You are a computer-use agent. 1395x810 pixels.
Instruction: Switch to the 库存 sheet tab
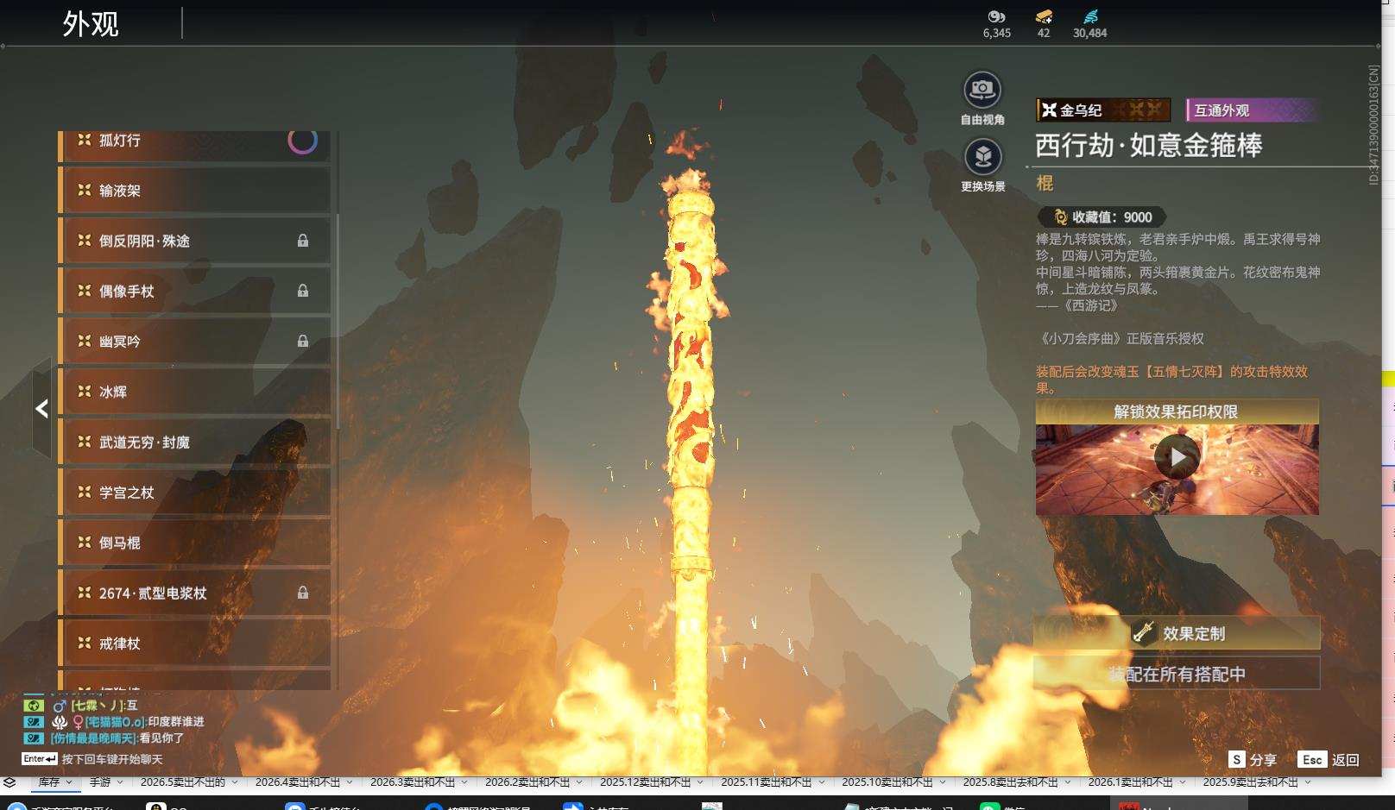(49, 782)
